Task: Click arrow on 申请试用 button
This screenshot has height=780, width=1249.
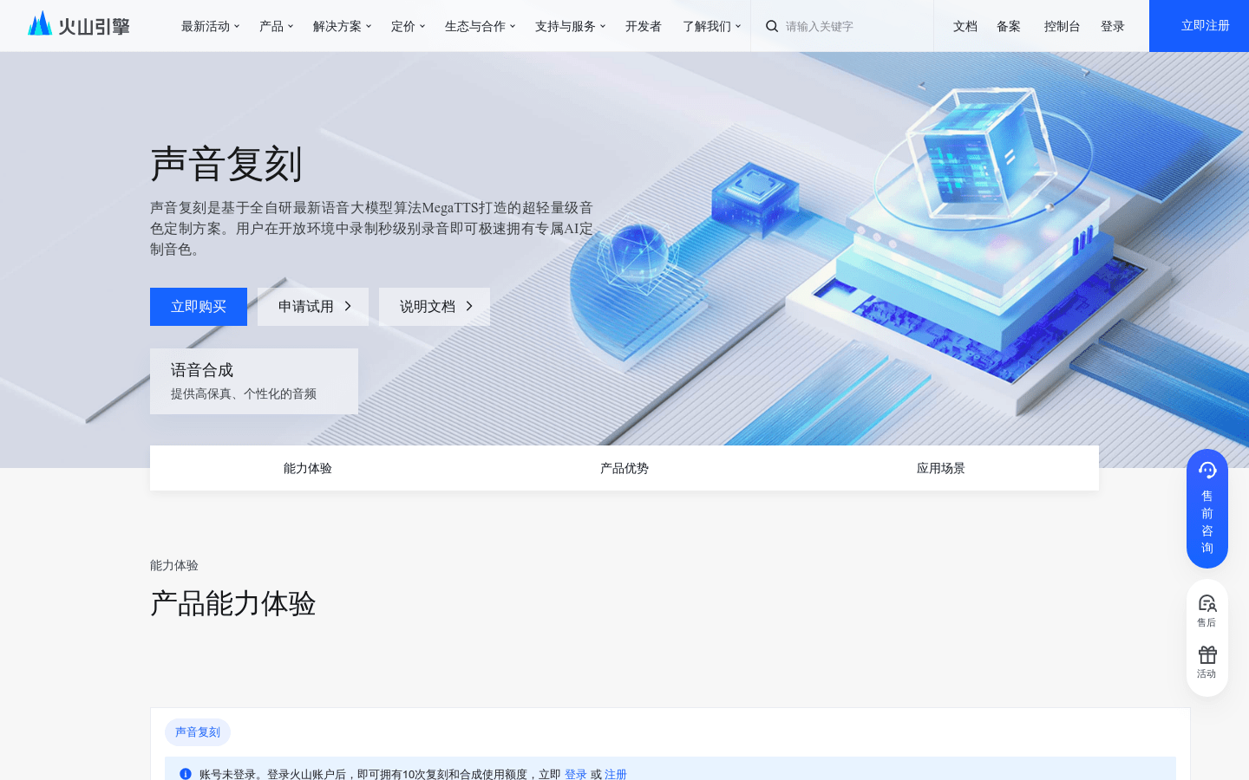Action: [348, 307]
